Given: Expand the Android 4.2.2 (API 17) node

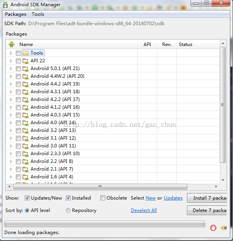Looking at the screenshot, I should point(11,99).
